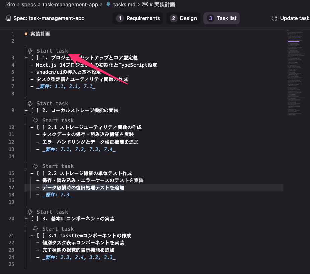Click requirement reference 要件: 7.3 on line 18

point(57,195)
